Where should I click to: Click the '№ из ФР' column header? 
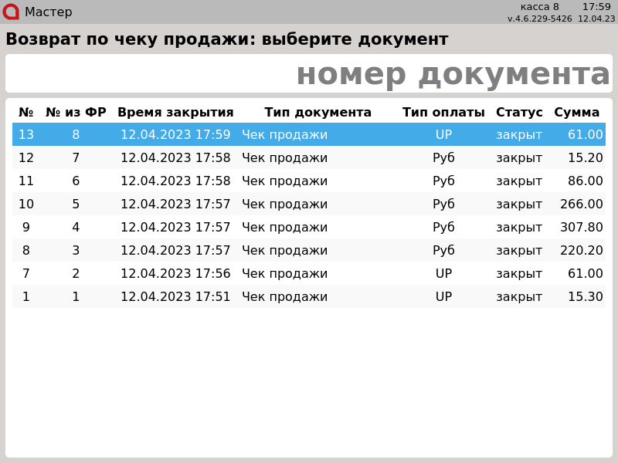76,113
